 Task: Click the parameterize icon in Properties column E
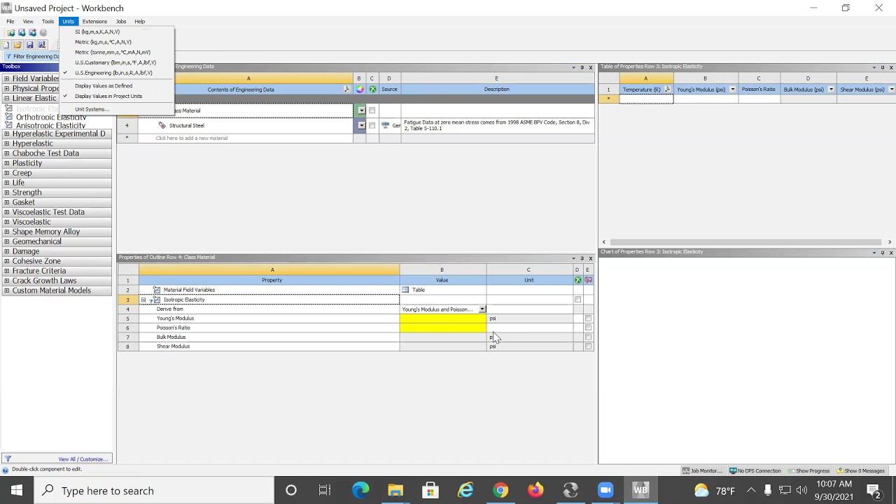coord(588,280)
